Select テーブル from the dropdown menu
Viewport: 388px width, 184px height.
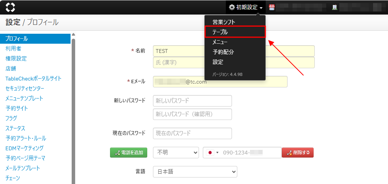tap(235, 32)
